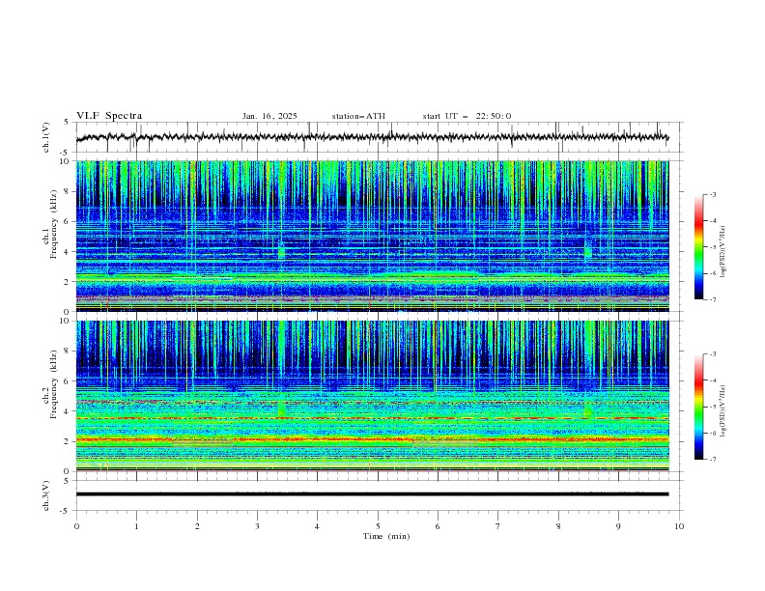The height and width of the screenshot is (591, 765).
Task: Click the green burst near 3.4 min in ch.1 spectrogram
Action: (x=281, y=253)
